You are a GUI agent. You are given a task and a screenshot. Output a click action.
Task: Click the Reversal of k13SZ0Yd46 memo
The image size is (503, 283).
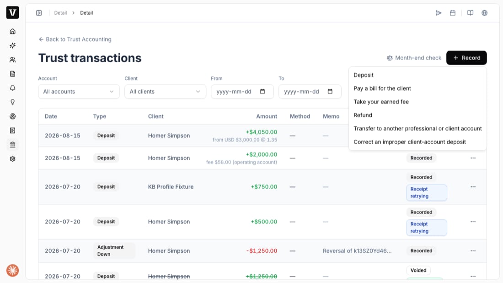click(357, 250)
